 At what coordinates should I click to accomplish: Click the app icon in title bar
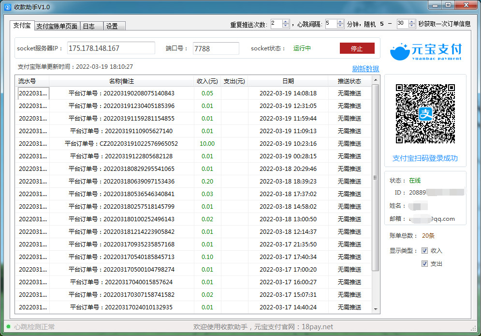point(7,7)
